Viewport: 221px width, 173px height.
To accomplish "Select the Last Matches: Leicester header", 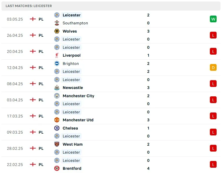I will (x=29, y=6).
